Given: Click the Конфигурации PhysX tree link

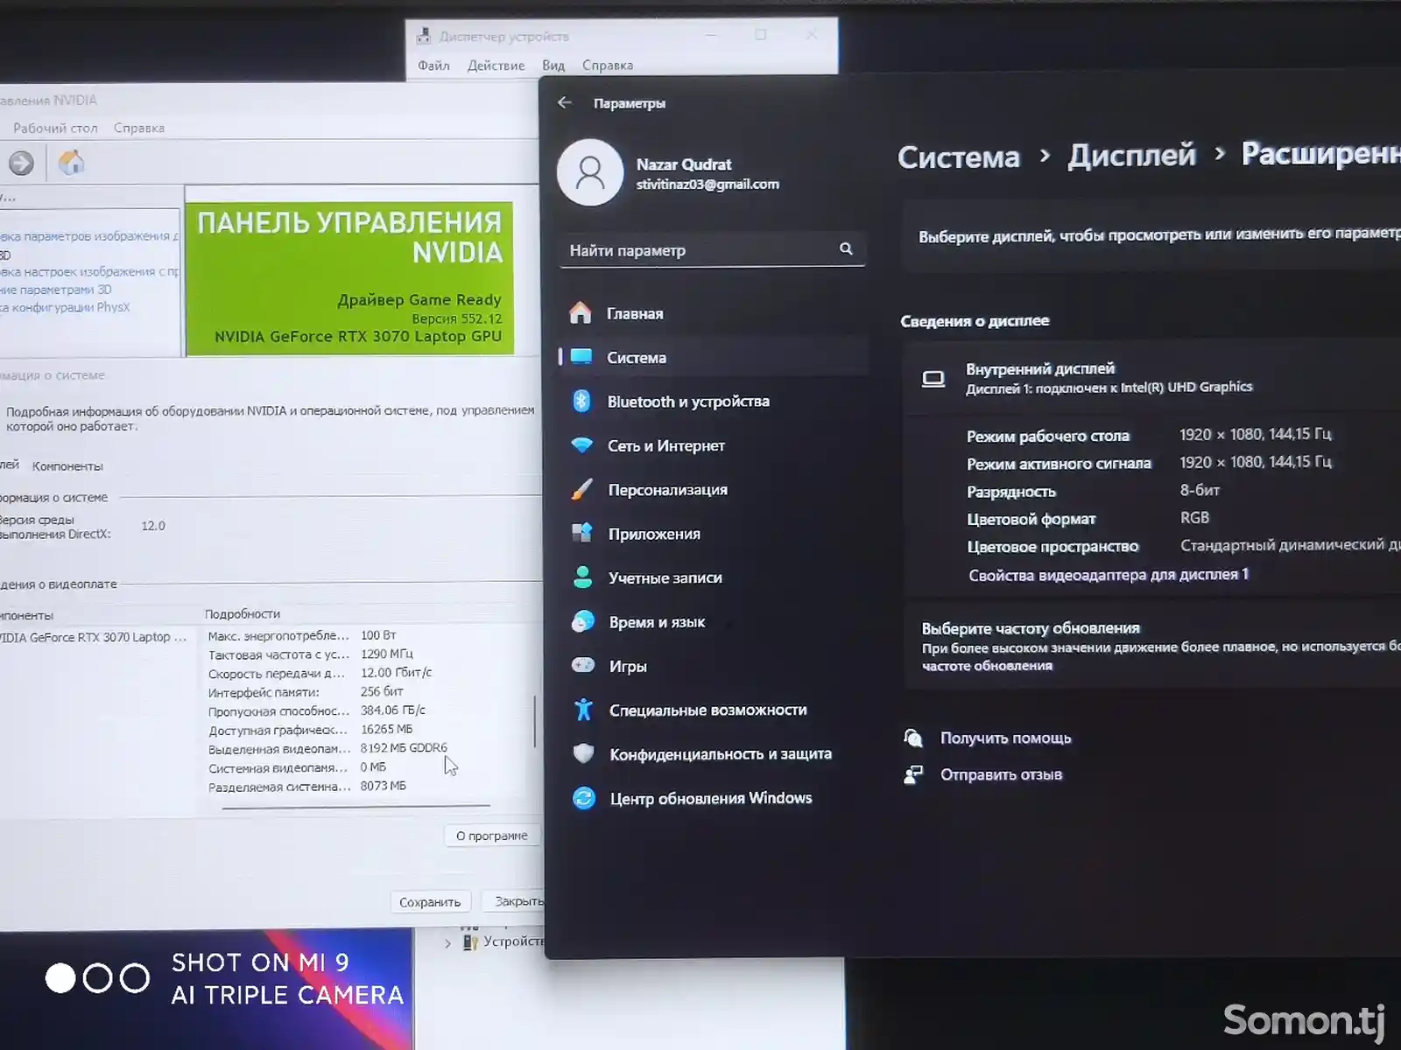Looking at the screenshot, I should click(66, 307).
